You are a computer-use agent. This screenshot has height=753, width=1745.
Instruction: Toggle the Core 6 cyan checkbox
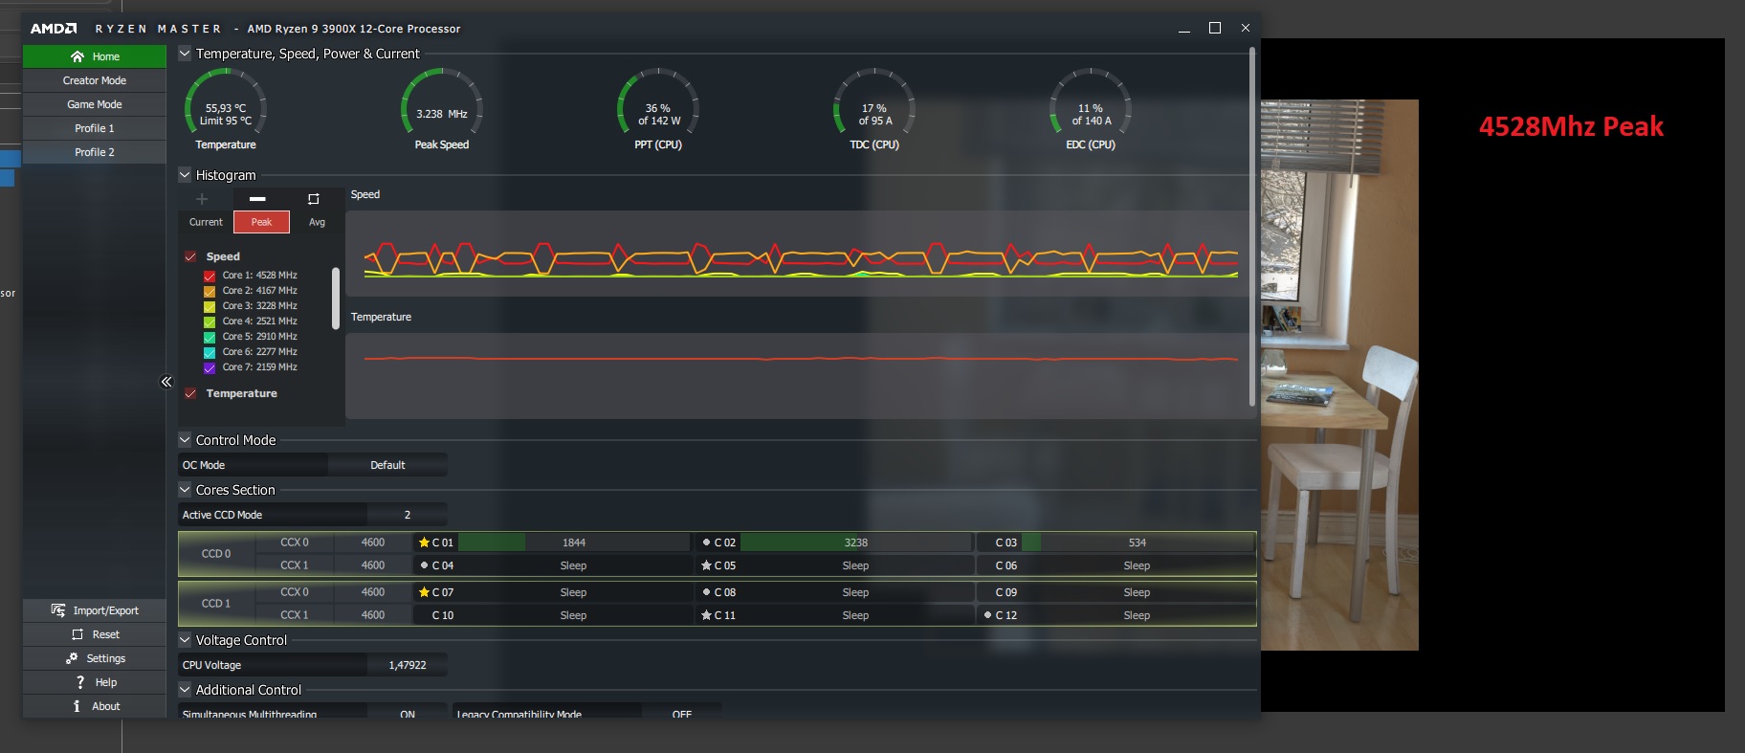[x=210, y=352]
